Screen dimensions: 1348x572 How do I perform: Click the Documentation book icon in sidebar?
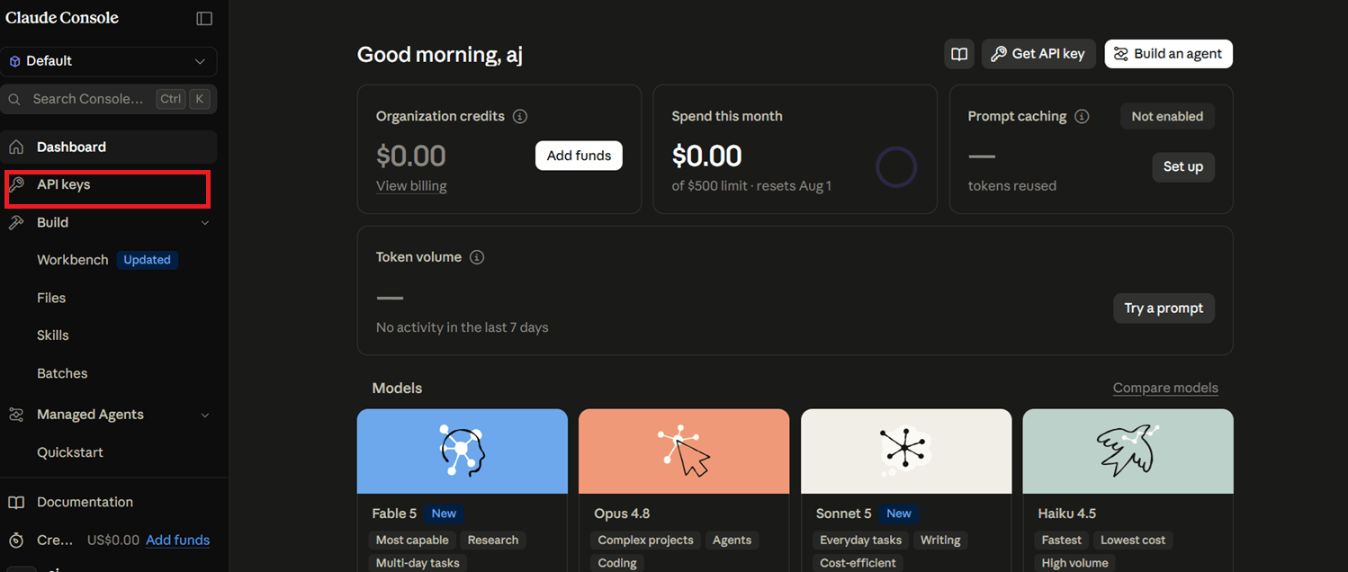16,502
